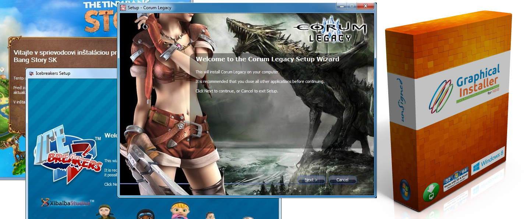Click the 'Vitajte v sprievodcovi' heading in Tiny Bang Story
Viewport: 527px width, 219px height.
[65, 56]
